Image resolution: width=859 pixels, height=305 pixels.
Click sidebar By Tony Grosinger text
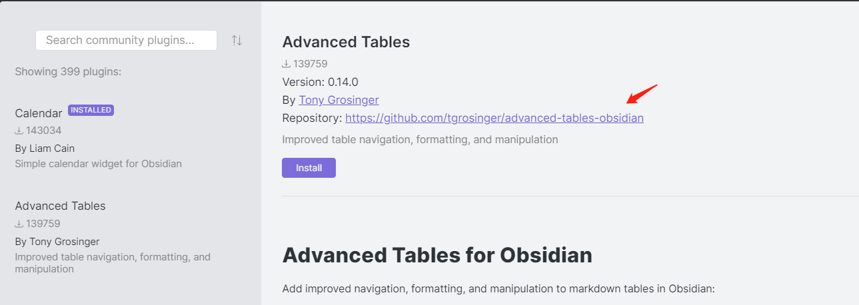click(x=57, y=241)
